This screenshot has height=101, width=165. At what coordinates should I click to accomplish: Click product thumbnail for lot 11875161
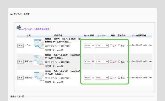point(39,60)
